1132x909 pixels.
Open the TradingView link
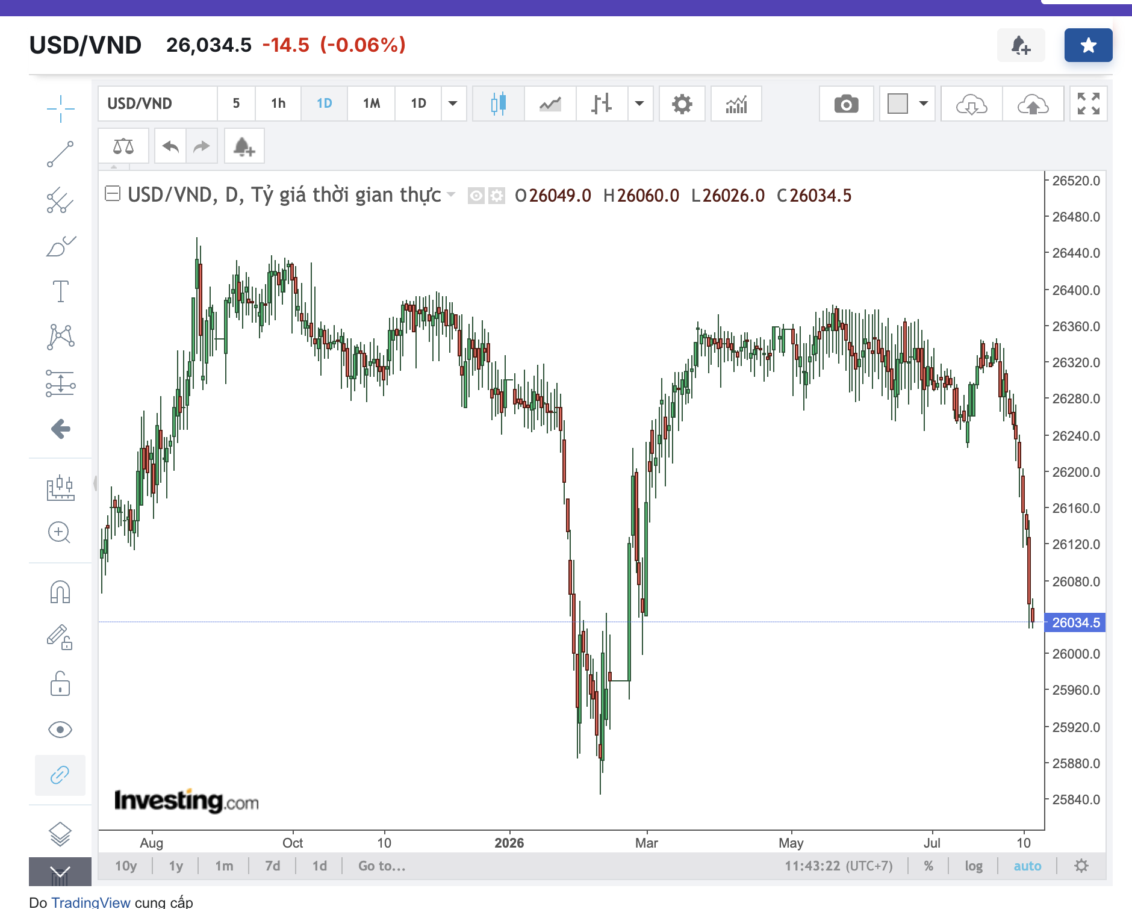pos(91,902)
